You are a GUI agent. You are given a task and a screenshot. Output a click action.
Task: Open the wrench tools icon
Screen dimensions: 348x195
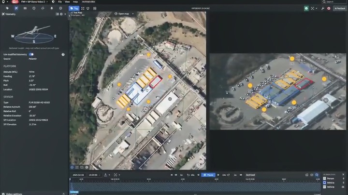click(x=322, y=8)
